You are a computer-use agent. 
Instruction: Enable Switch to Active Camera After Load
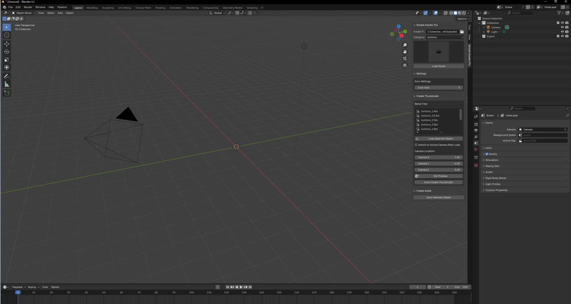click(x=416, y=145)
